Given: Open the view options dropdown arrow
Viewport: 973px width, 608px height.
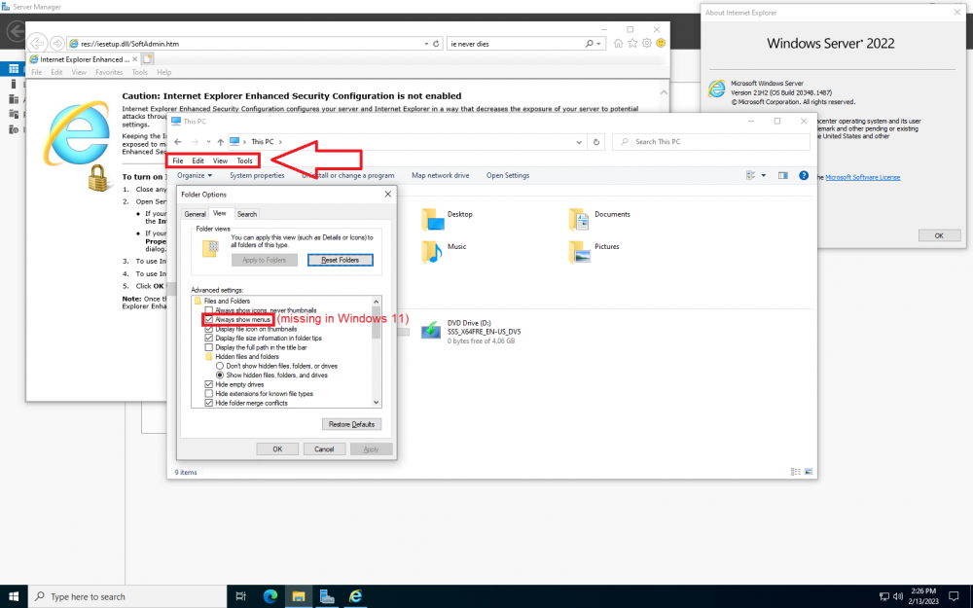Looking at the screenshot, I should coord(765,176).
